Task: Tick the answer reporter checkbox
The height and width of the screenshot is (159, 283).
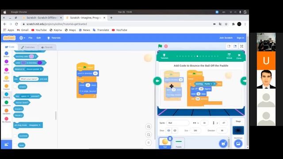Action: point(15,87)
